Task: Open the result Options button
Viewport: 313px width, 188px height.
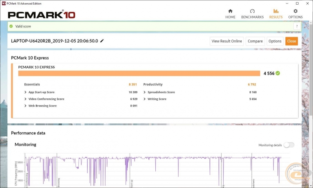Action: pyautogui.click(x=275, y=41)
